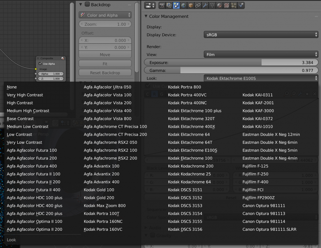This screenshot has width=321, height=248.
Task: Open the Object Data tab (triangle mesh icon)
Action: 212,5
